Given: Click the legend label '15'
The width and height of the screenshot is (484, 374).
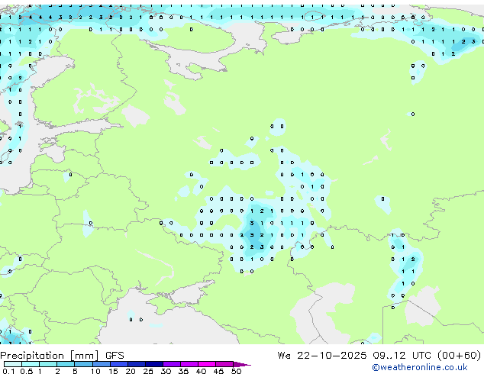Looking at the screenshot, I should (113, 371).
